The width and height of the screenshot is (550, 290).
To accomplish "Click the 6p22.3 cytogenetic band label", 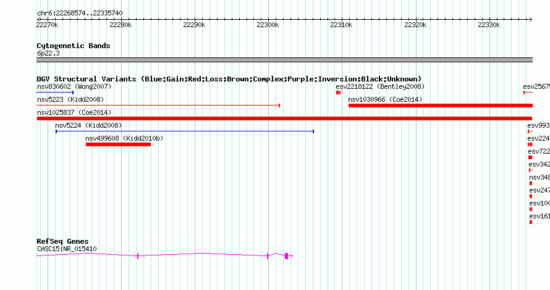I will pos(48,53).
